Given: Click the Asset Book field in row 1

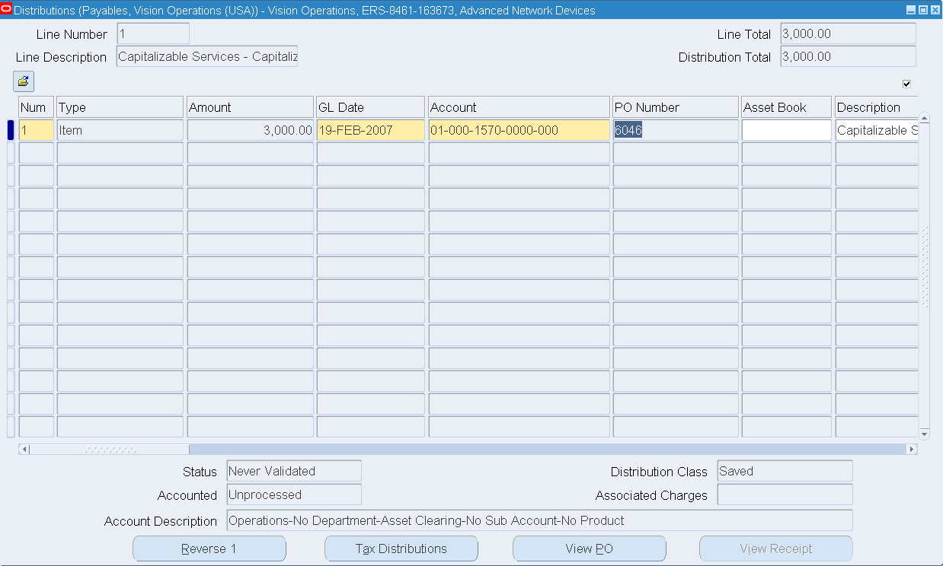Looking at the screenshot, I should coord(787,130).
